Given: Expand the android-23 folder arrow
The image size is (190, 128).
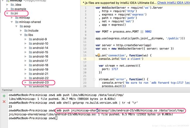Looking at the screenshot, I should tap(25, 83).
